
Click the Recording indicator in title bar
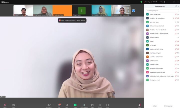point(147,2)
